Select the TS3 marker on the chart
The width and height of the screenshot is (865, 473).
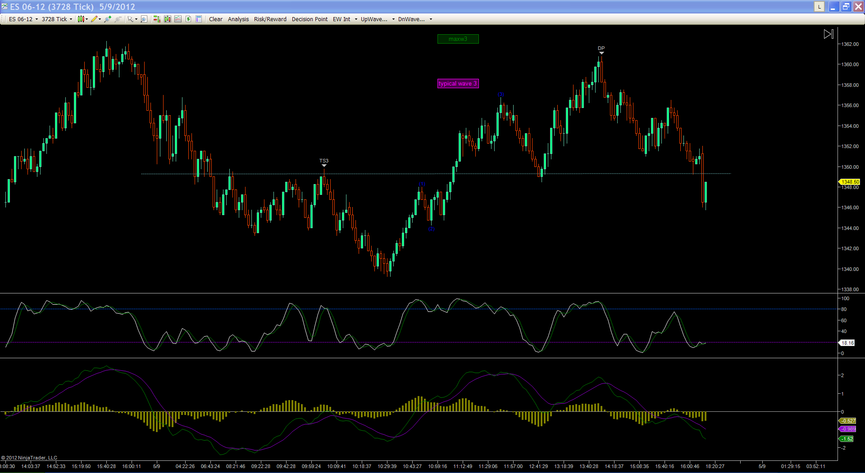[324, 162]
